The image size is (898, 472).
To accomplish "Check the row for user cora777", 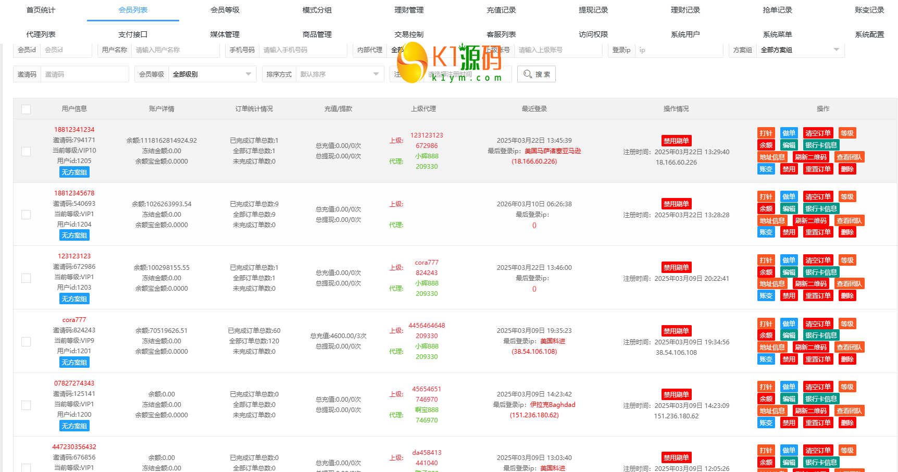I will [x=26, y=342].
